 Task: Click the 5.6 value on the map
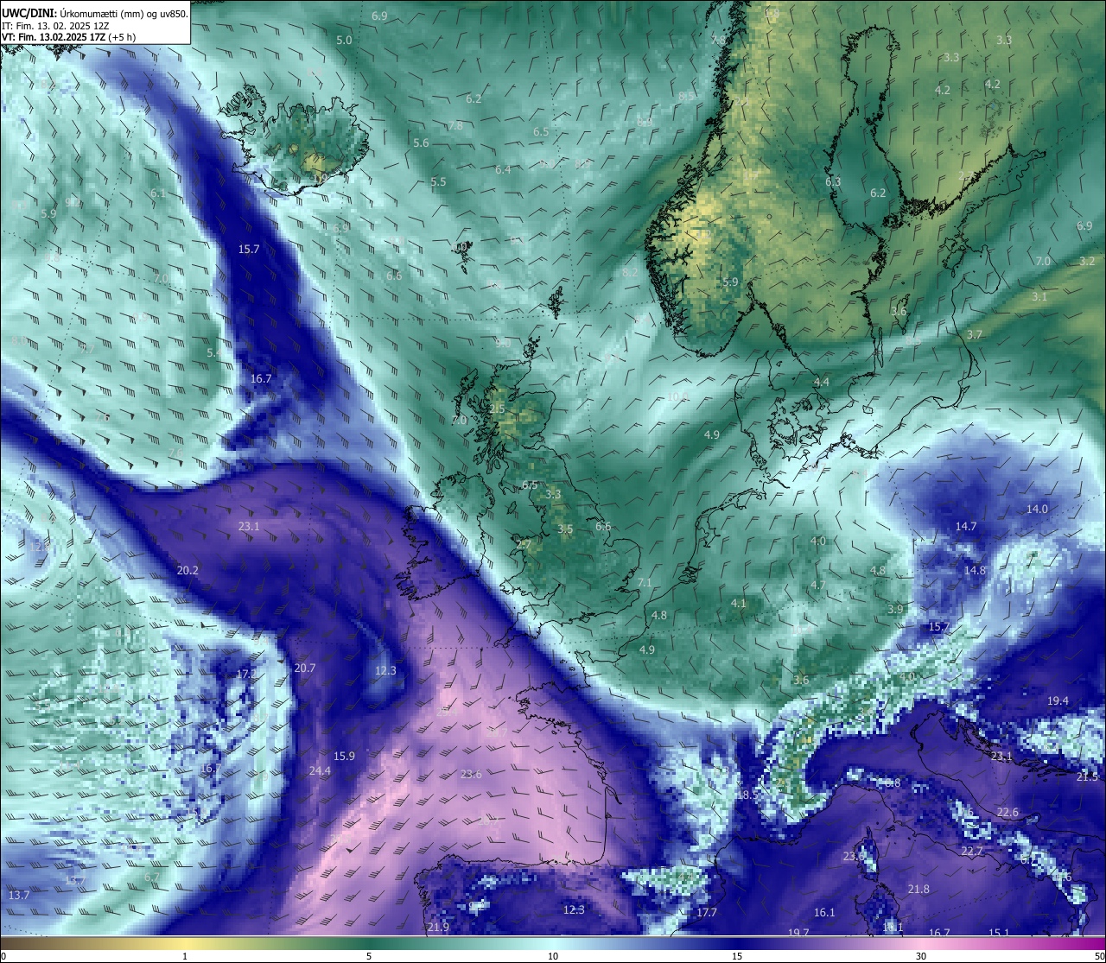pyautogui.click(x=421, y=143)
